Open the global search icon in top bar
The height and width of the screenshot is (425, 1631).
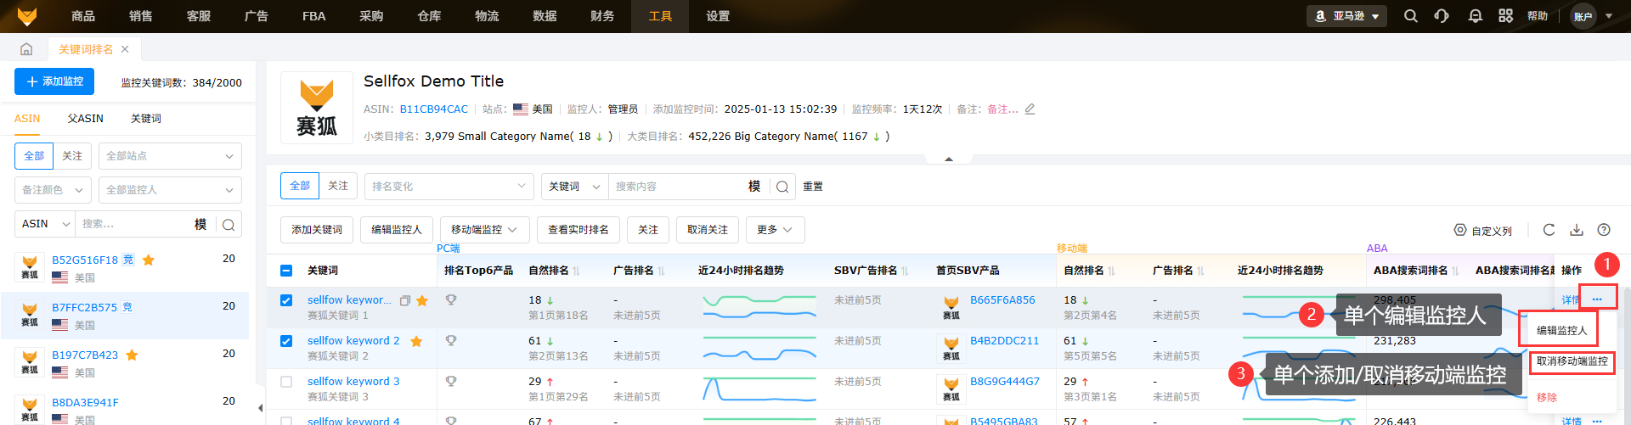tap(1411, 16)
